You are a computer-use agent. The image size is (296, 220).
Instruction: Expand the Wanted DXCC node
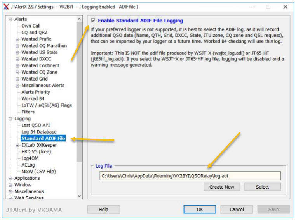click(17, 59)
